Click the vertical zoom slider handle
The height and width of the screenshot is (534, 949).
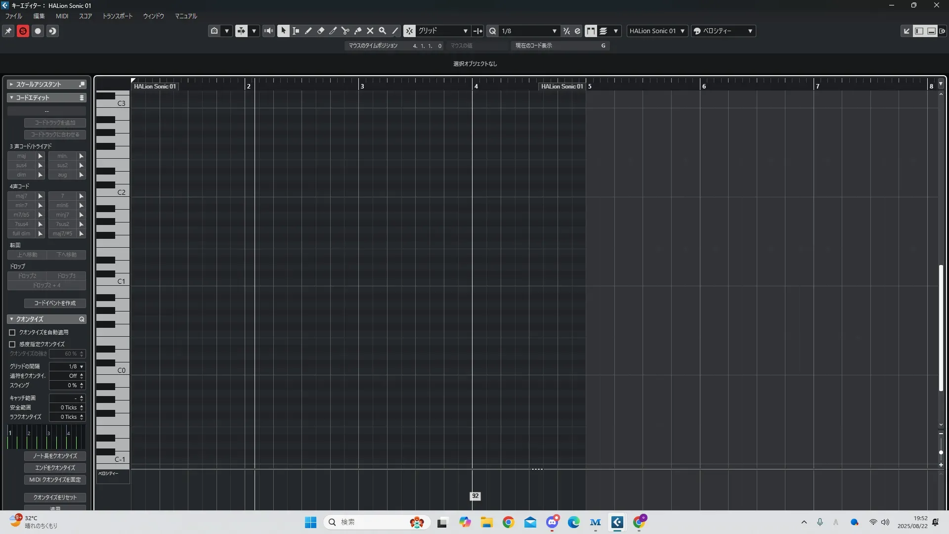coord(941,452)
